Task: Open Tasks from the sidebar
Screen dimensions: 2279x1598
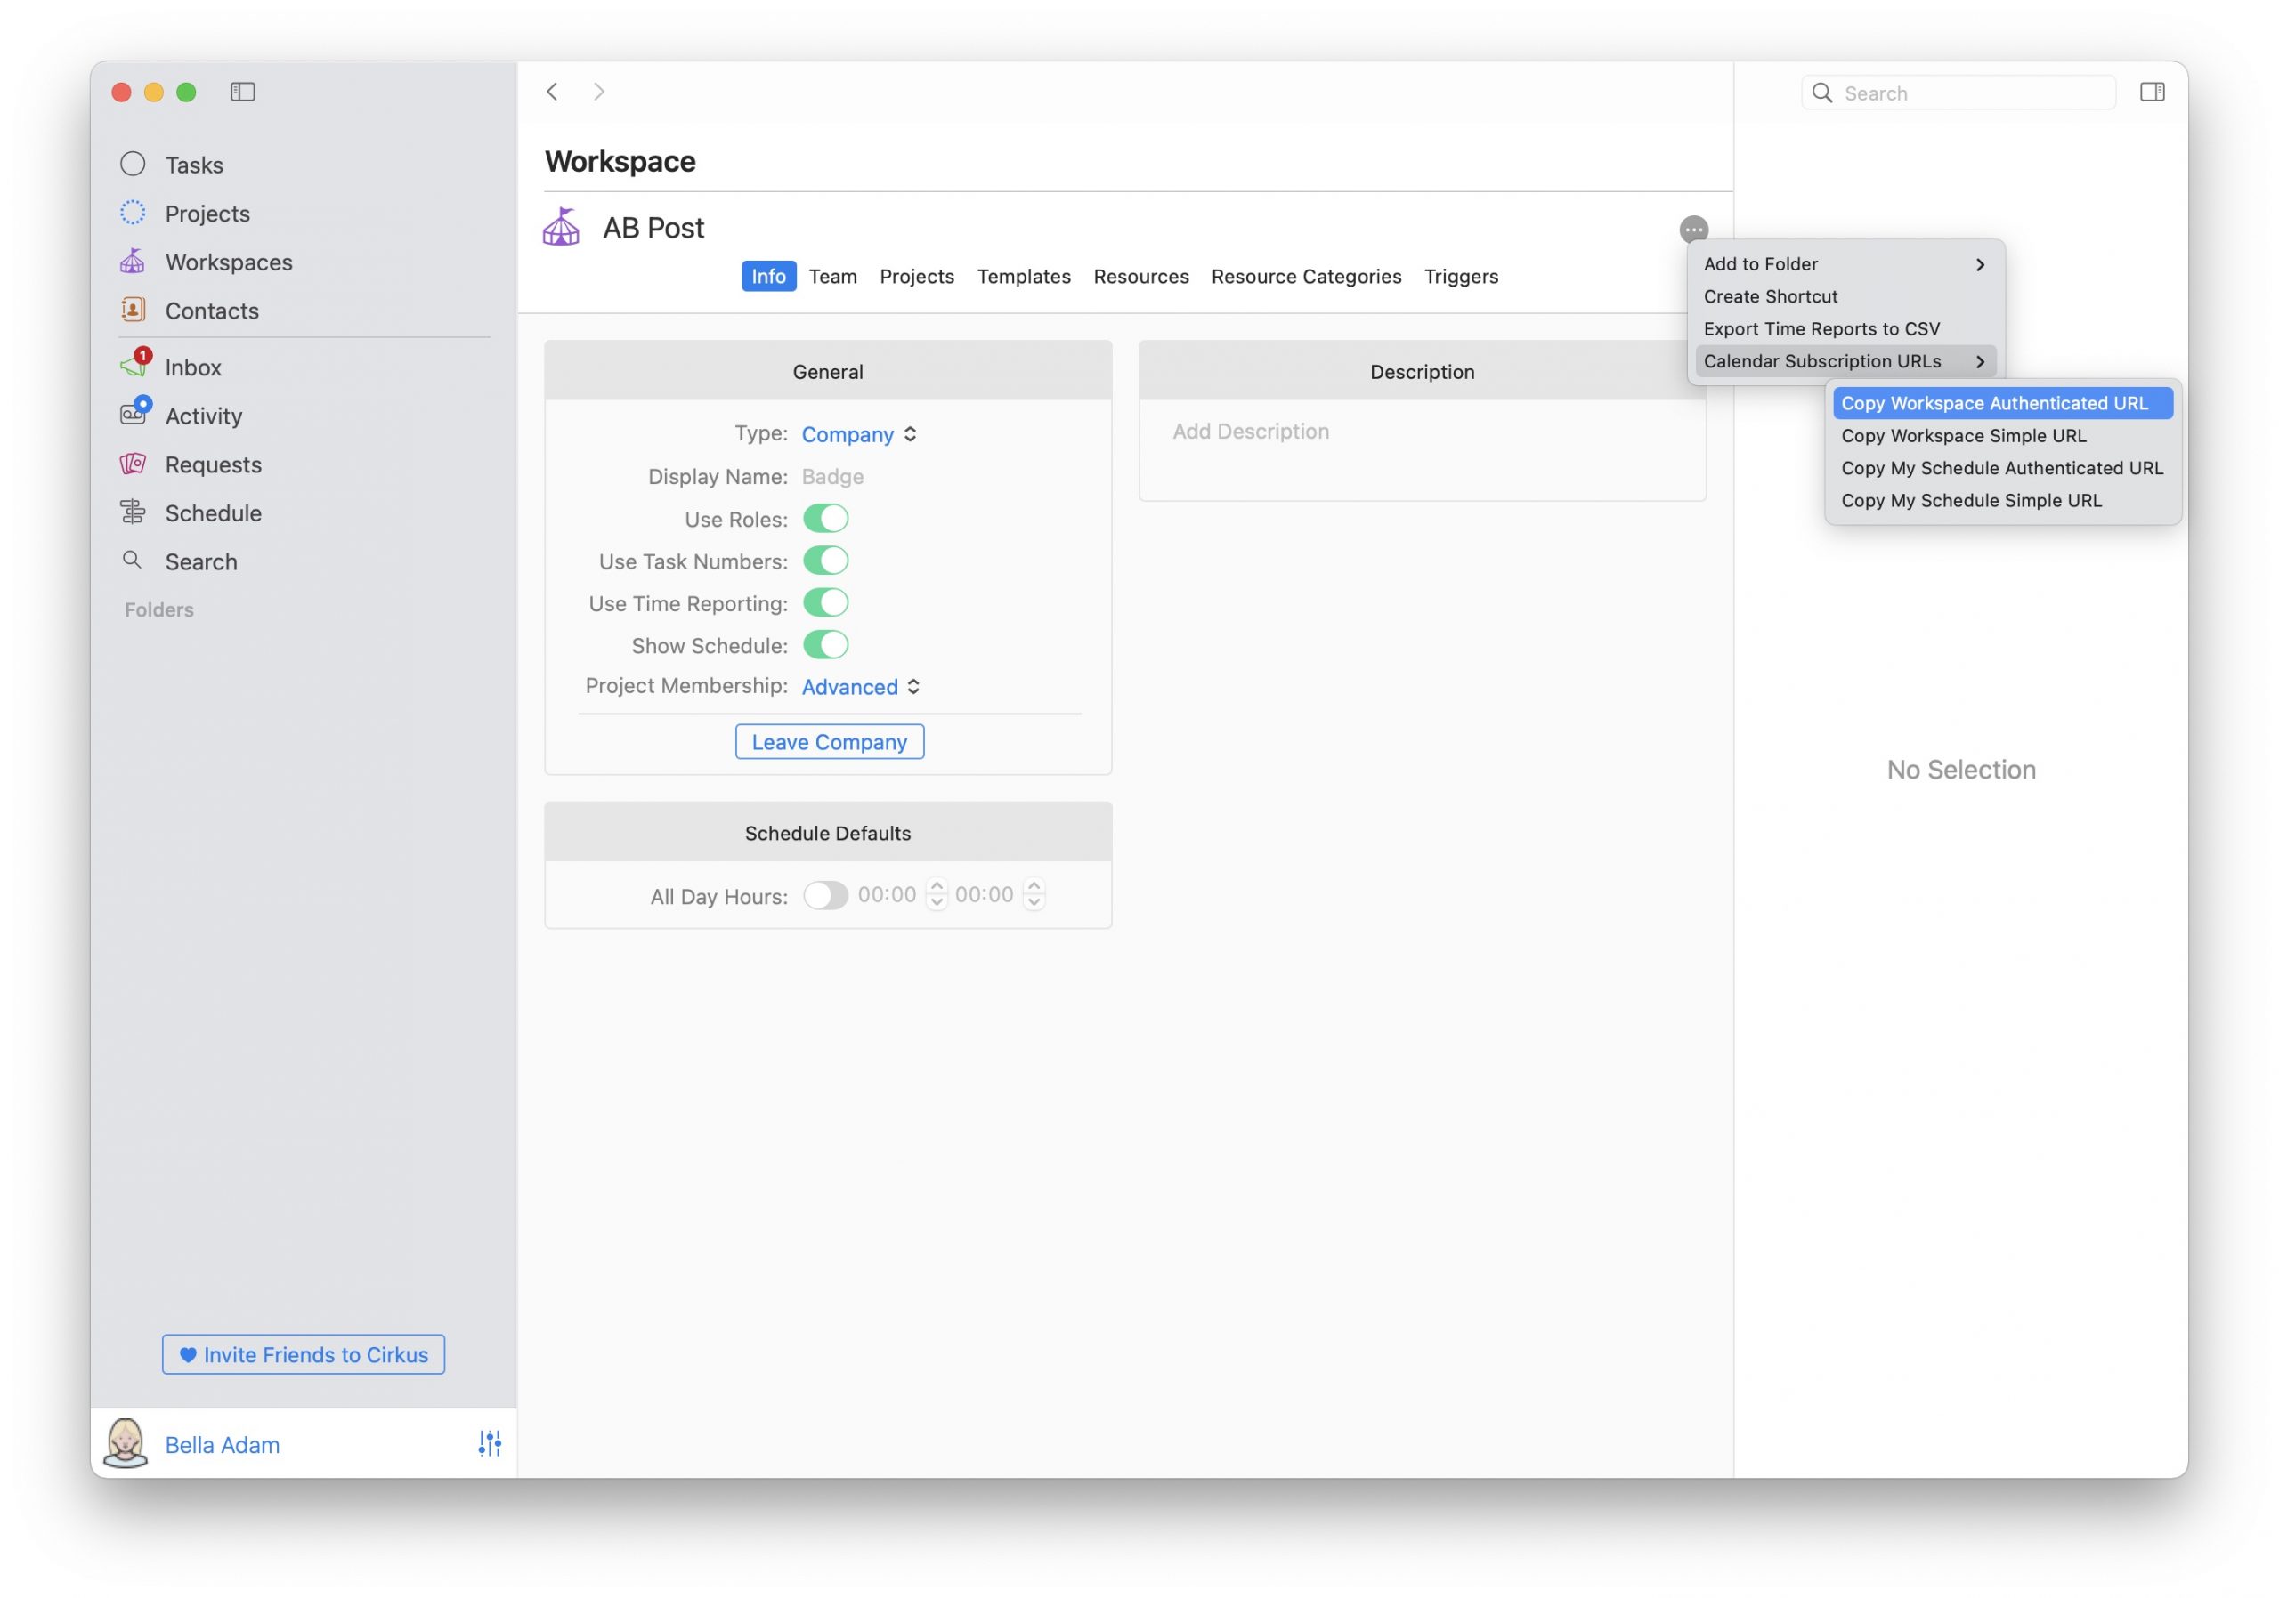Action: click(x=193, y=165)
